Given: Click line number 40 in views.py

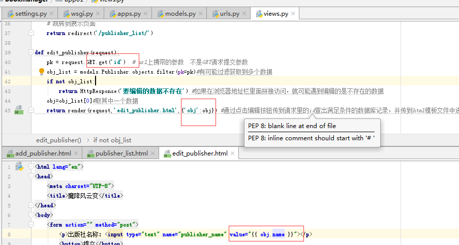Looking at the screenshot, I should 8,62.
